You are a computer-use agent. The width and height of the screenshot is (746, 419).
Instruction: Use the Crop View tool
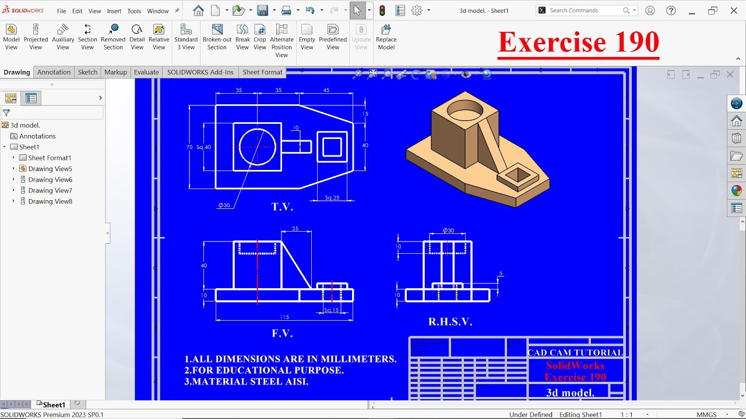coord(260,37)
